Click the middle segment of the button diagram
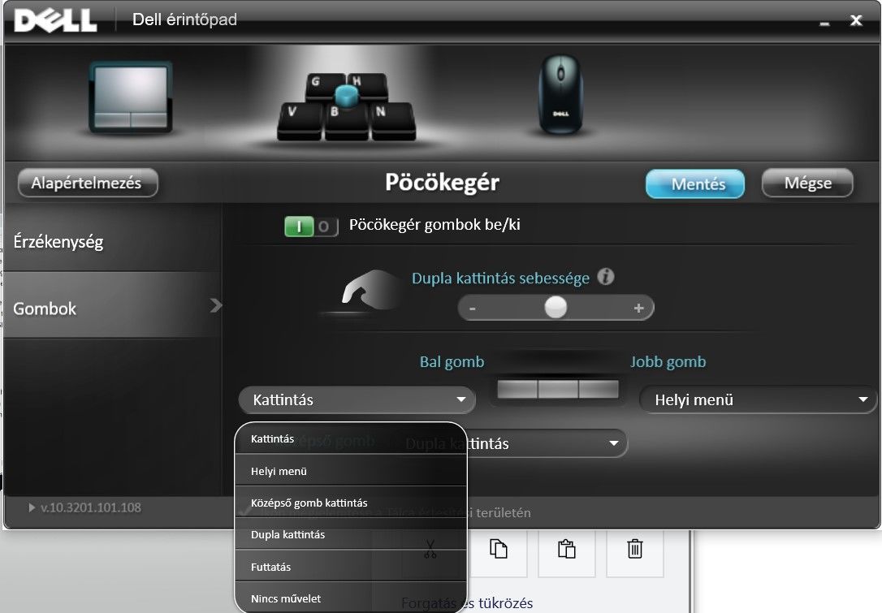Viewport: 882px width, 613px height. tap(558, 389)
